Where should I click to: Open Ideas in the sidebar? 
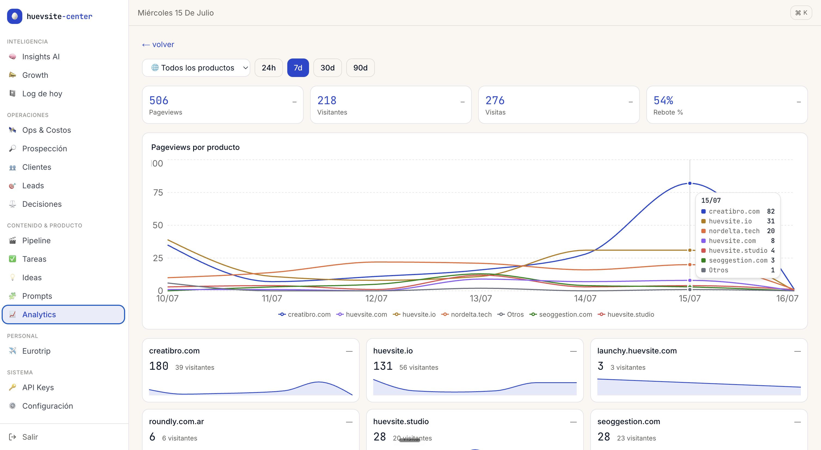(63, 278)
